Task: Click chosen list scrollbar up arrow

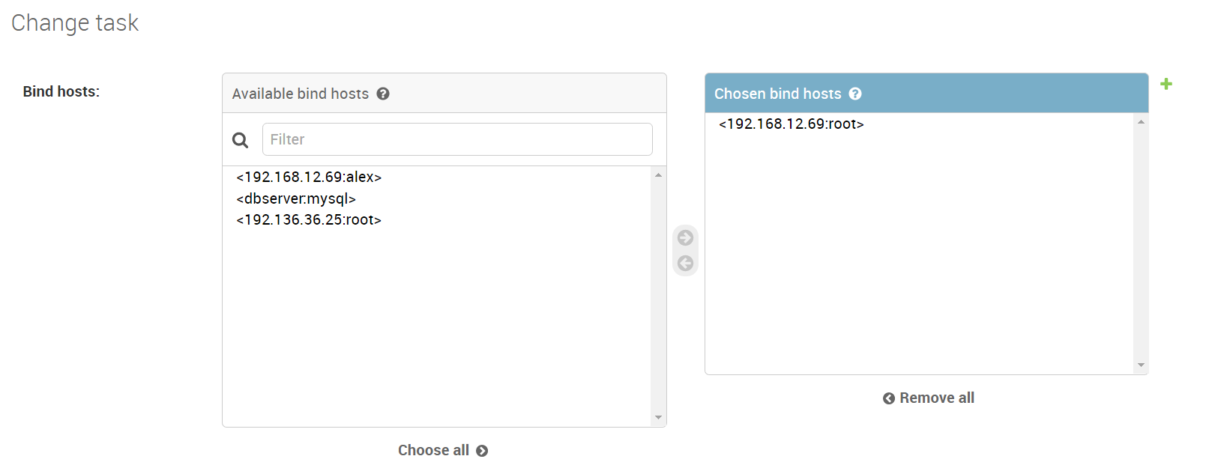Action: (1141, 122)
